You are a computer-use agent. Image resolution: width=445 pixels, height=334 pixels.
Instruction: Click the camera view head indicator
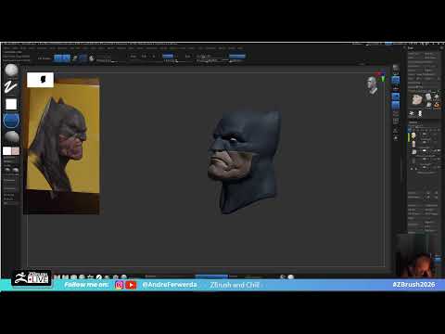pos(372,85)
